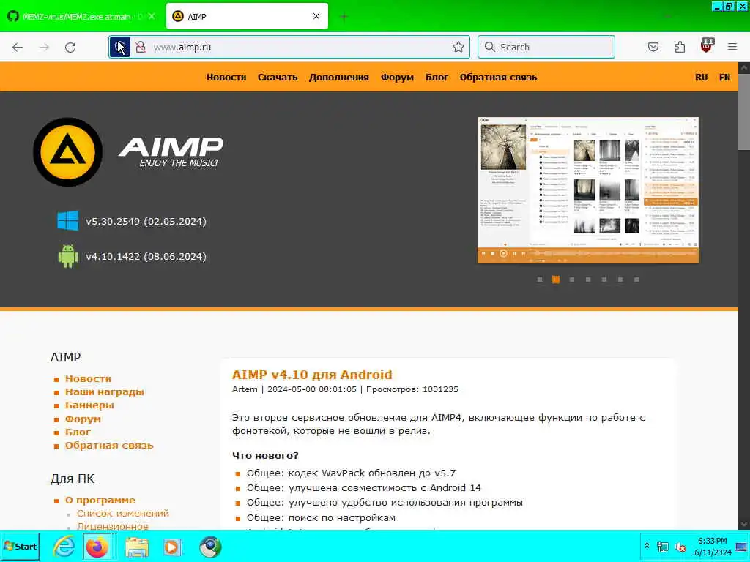Open the extensions puzzle icon

[680, 47]
